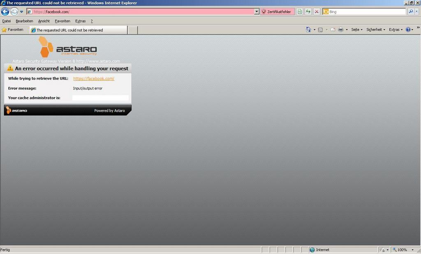Expand the address bar URL history dropdown
This screenshot has height=254, width=421.
click(257, 11)
